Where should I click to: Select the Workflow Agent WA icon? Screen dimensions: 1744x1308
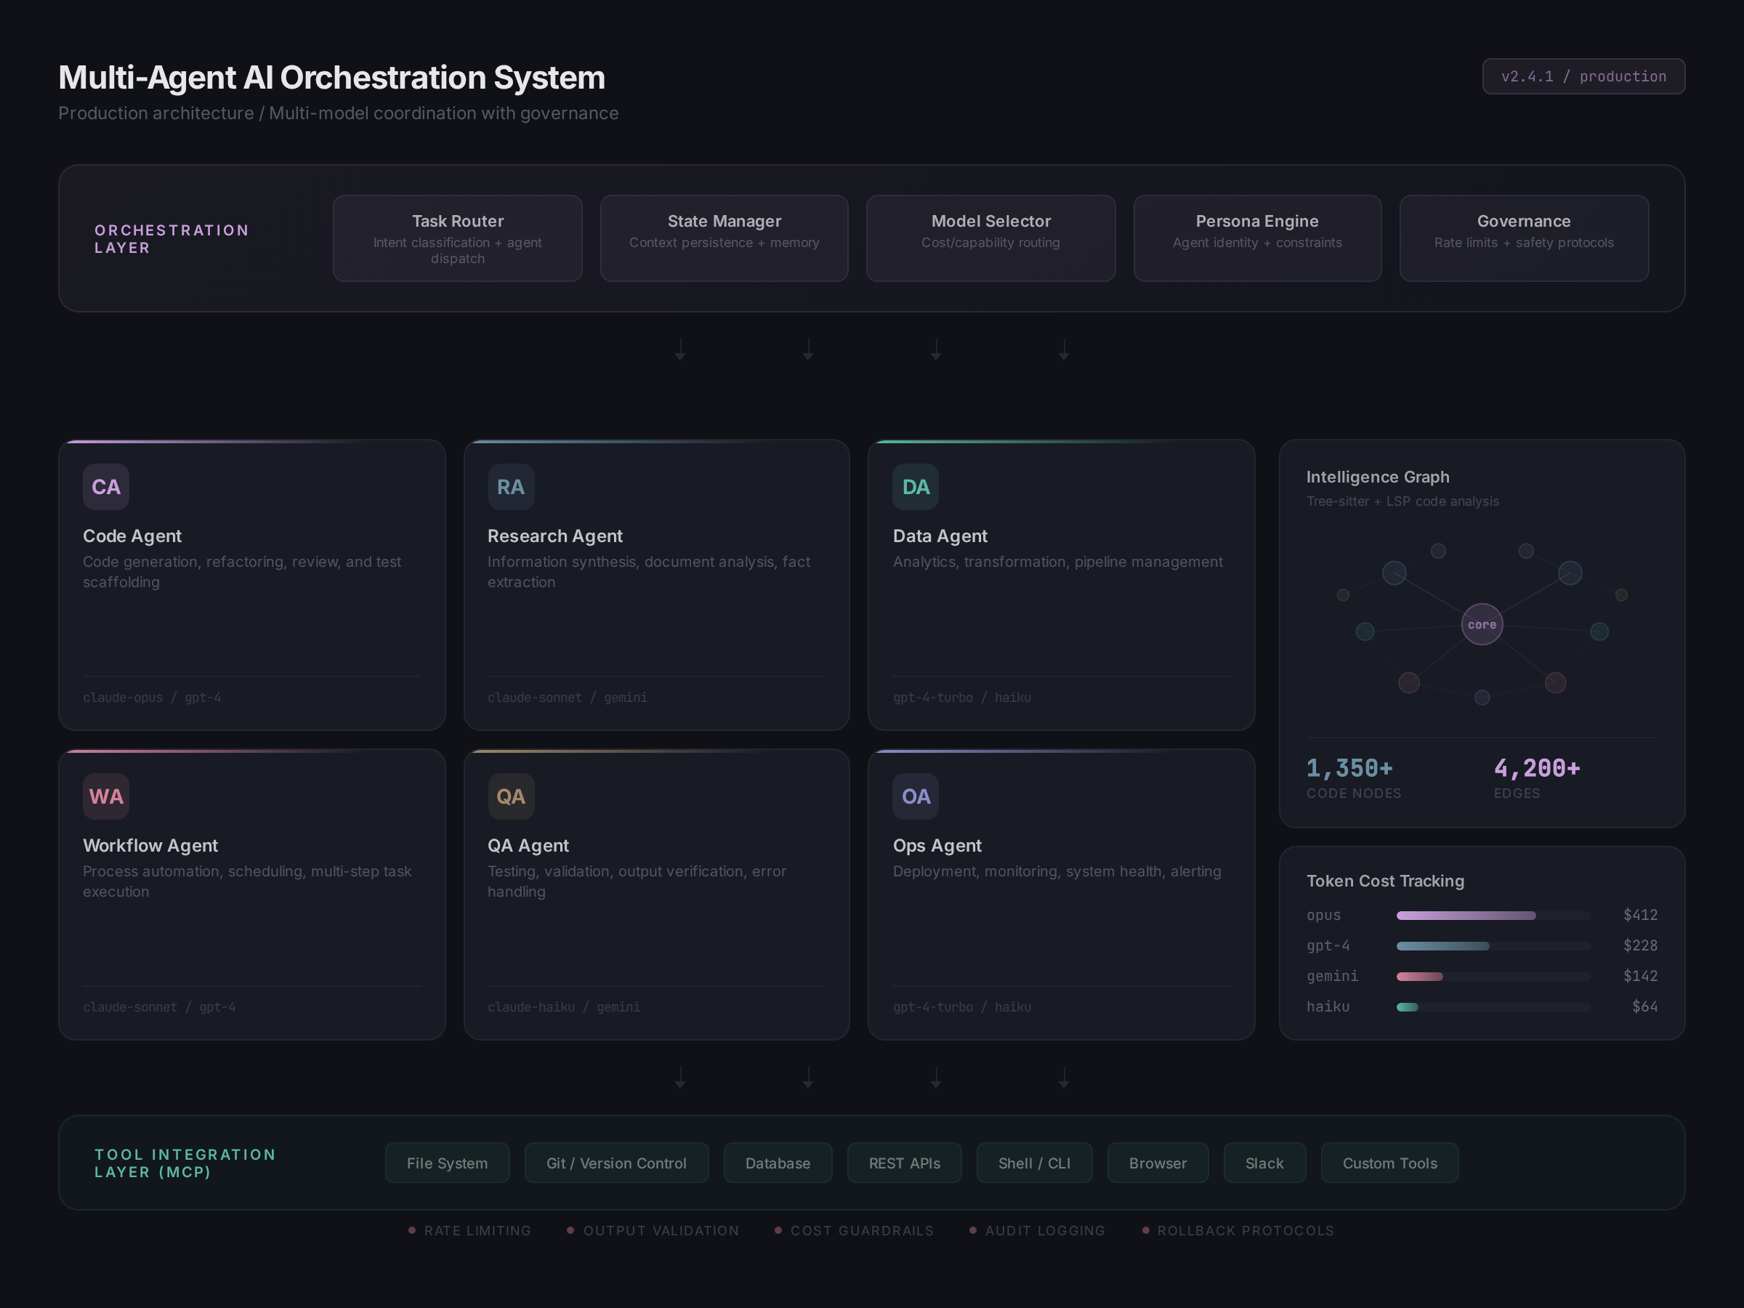[x=105, y=796]
